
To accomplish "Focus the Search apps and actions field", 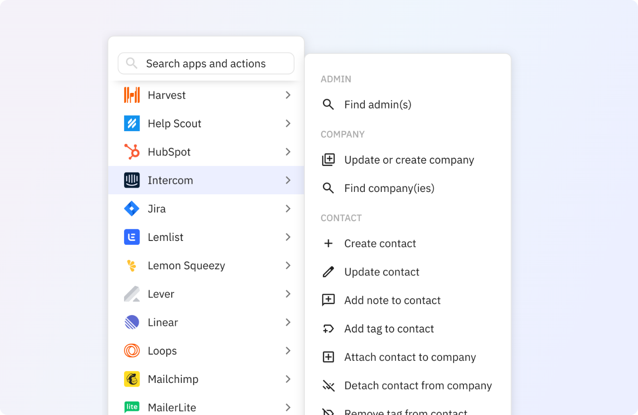I will point(206,63).
